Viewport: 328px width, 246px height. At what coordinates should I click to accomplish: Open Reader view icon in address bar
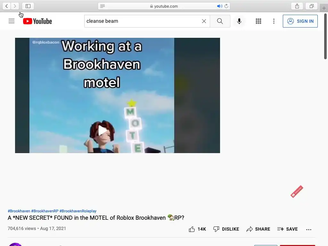[x=102, y=6]
